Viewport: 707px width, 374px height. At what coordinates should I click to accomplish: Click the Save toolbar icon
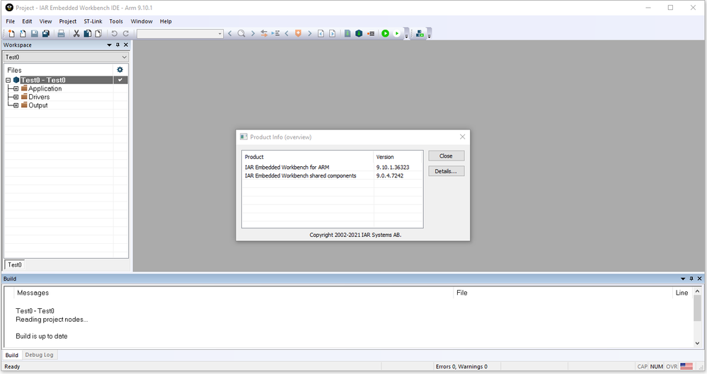[34, 33]
